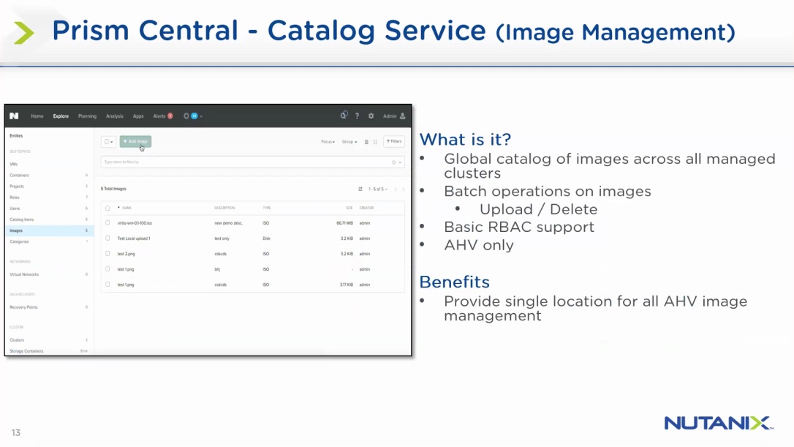Switch to grid view icon

tap(375, 142)
